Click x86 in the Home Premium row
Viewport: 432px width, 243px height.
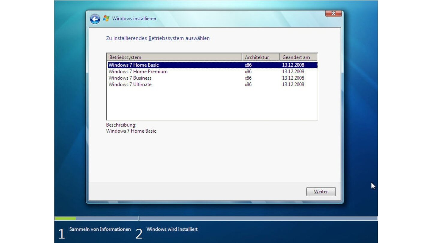(x=248, y=72)
